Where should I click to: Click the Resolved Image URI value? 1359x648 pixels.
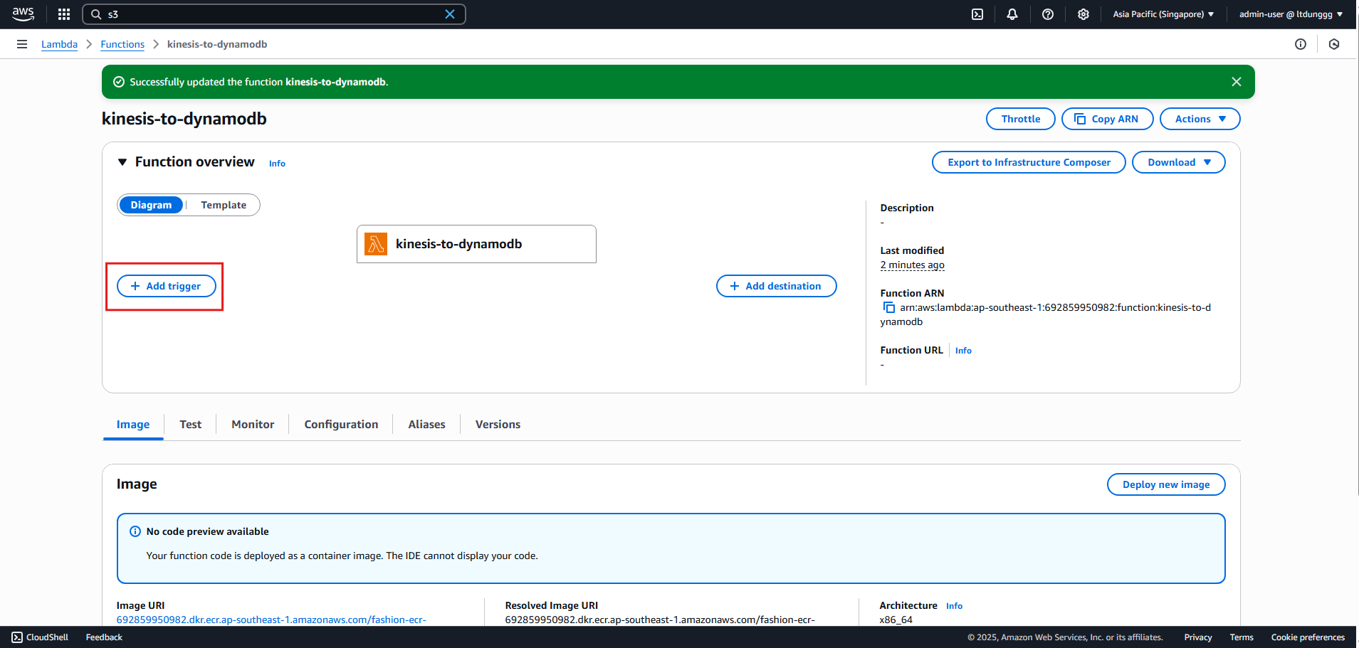click(x=660, y=620)
